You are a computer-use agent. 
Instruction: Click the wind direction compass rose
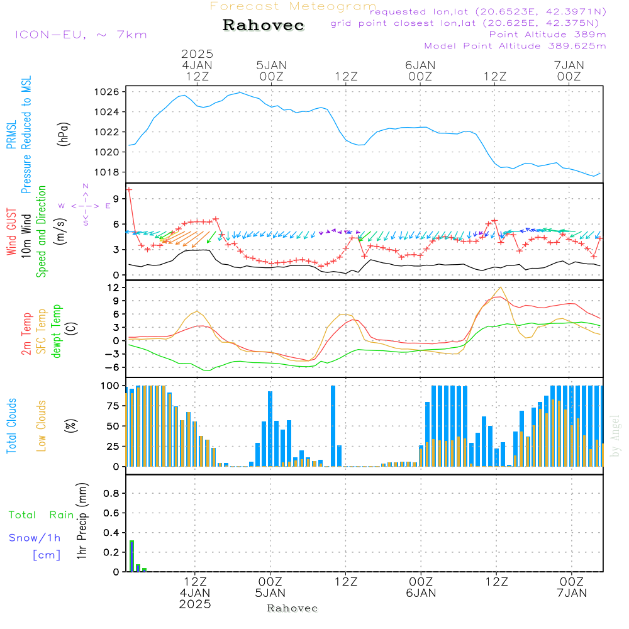[x=85, y=205]
